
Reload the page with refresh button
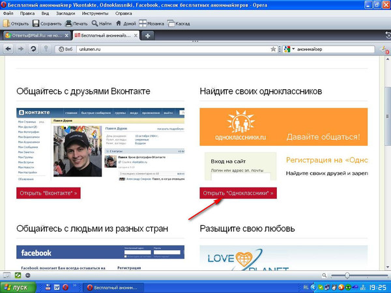(x=33, y=49)
